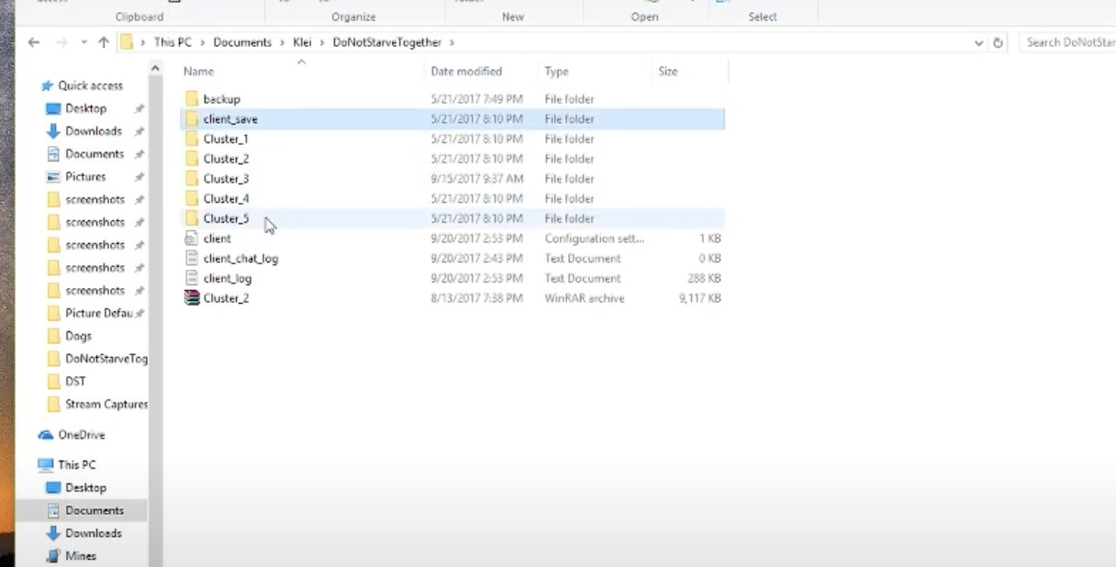Click the WinRAR archive type text
The height and width of the screenshot is (567, 1116).
(x=585, y=298)
